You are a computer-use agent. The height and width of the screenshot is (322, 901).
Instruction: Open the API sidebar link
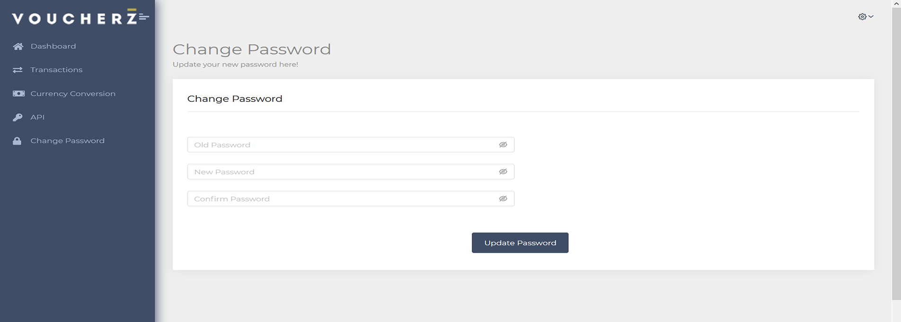[x=37, y=117]
